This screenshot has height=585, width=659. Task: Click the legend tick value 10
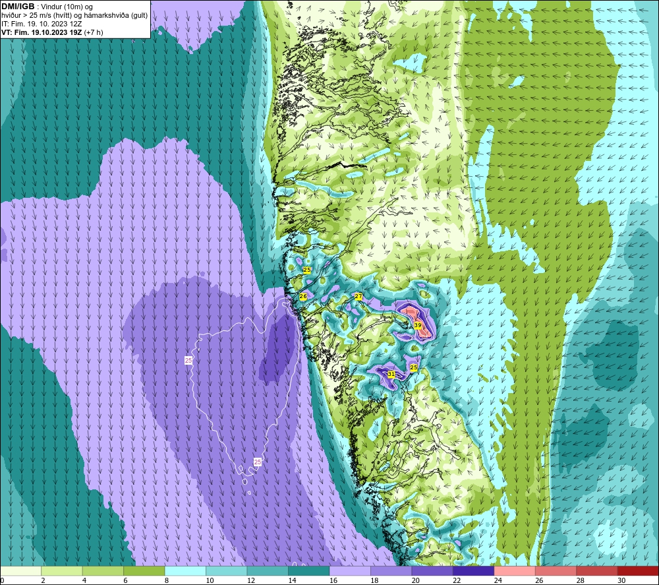(210, 581)
